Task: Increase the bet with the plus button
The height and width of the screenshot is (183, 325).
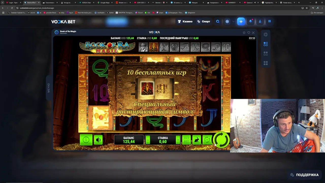Action: click(x=178, y=140)
